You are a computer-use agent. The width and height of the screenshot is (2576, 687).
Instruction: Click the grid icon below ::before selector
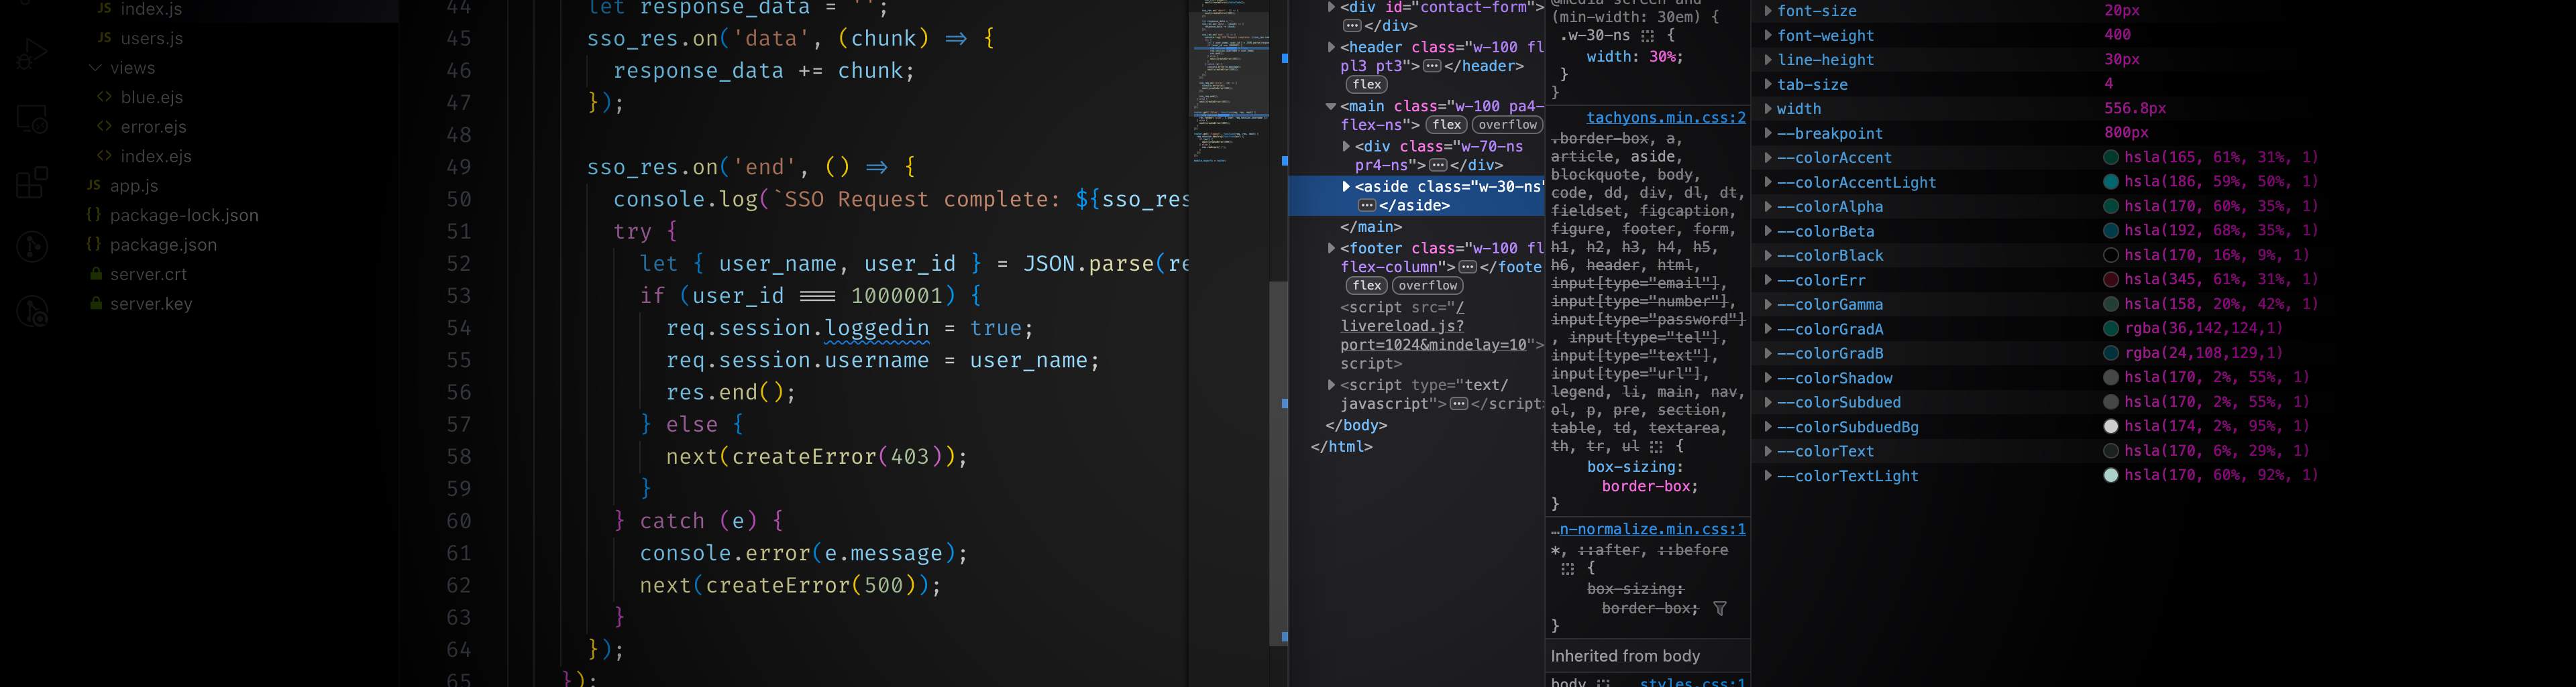pos(1567,569)
